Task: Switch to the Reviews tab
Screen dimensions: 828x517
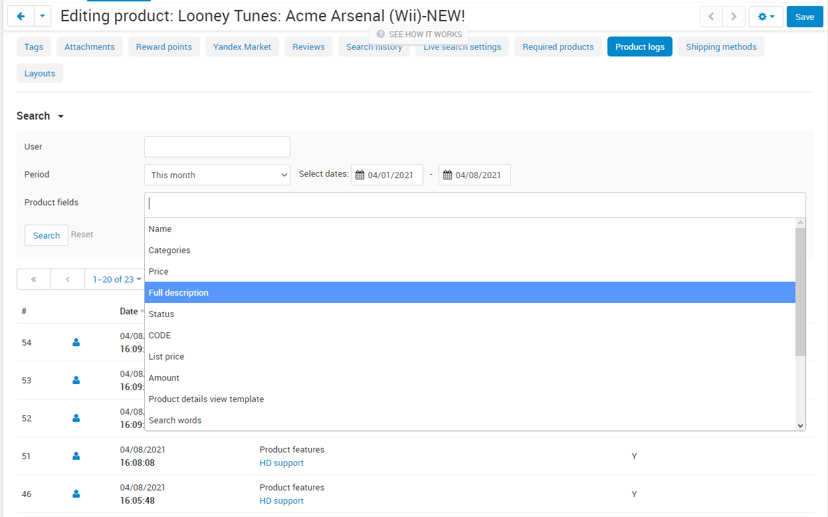Action: (309, 47)
